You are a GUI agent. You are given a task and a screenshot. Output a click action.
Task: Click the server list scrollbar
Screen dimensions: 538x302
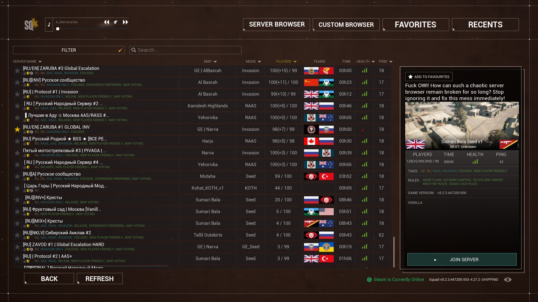tap(394, 252)
